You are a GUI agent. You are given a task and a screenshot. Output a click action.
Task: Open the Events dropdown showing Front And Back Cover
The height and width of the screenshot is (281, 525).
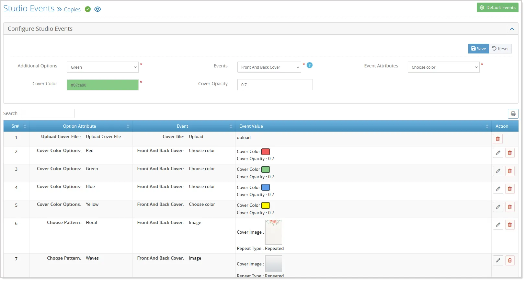pos(269,67)
